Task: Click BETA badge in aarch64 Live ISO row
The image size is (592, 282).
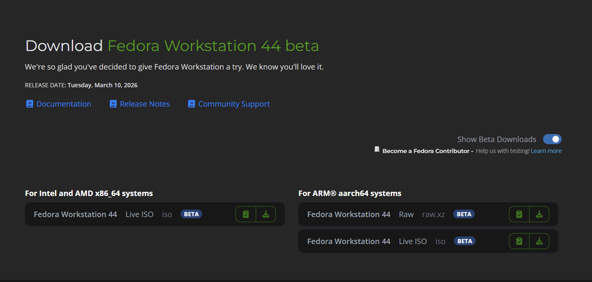Action: (465, 241)
